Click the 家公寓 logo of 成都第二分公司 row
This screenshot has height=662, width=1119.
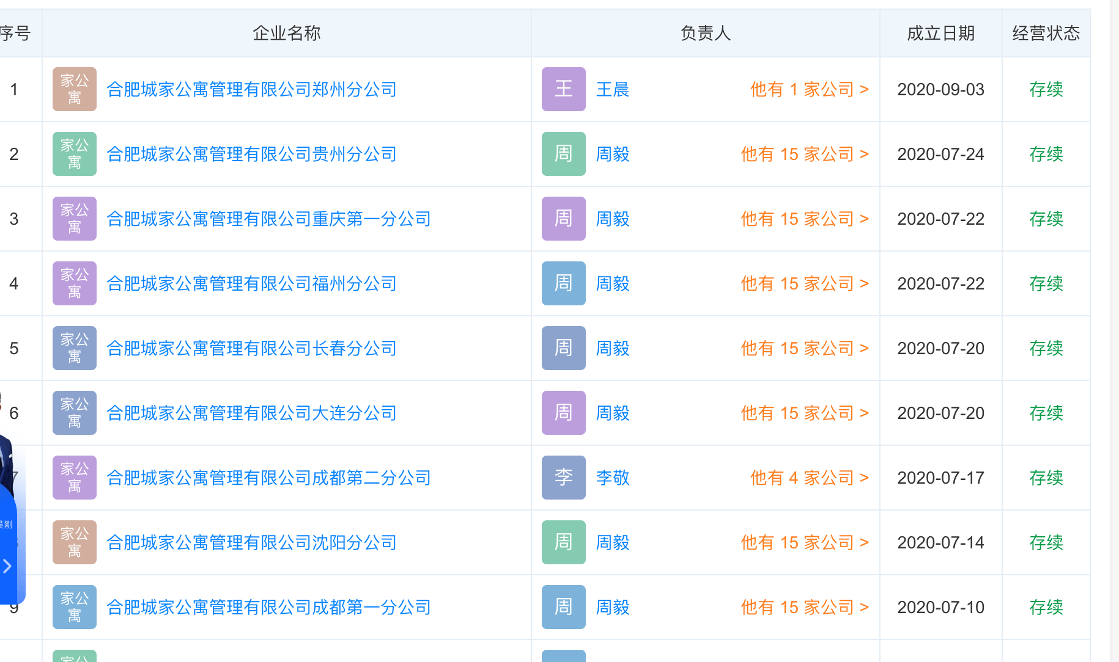(75, 478)
